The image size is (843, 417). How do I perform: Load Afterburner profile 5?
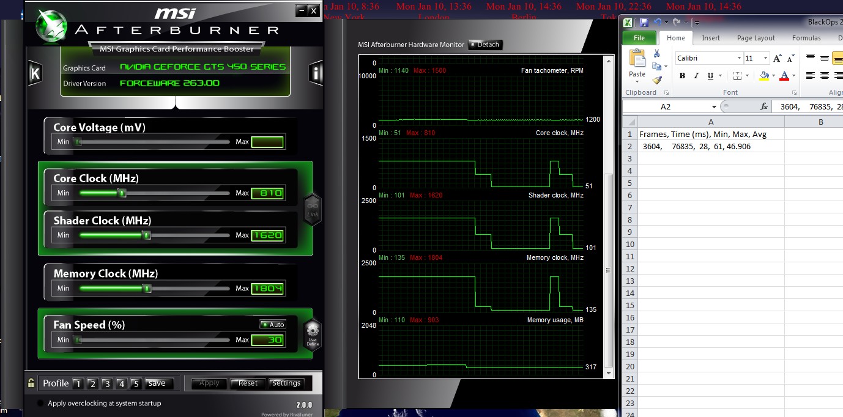pos(136,384)
